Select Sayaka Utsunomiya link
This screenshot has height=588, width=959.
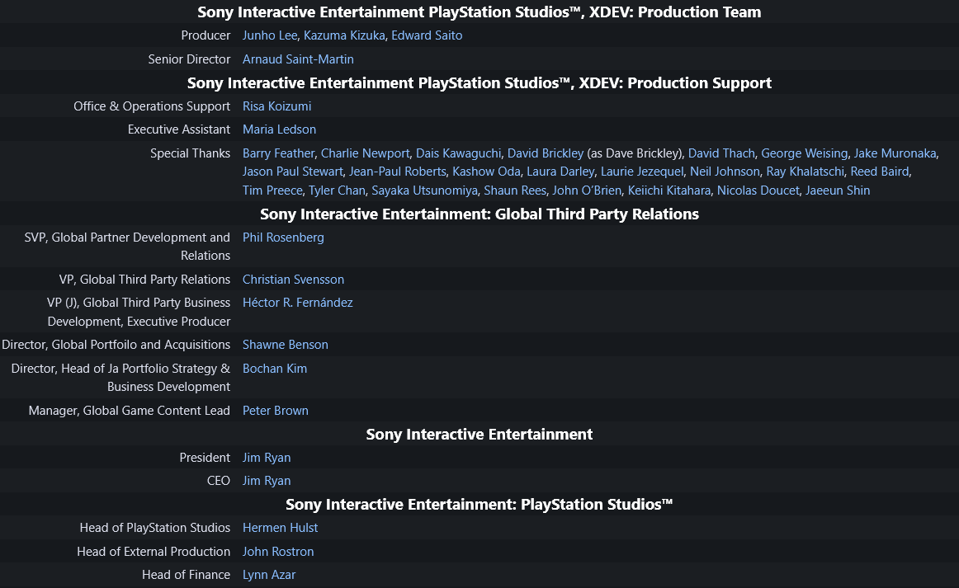[x=424, y=191]
